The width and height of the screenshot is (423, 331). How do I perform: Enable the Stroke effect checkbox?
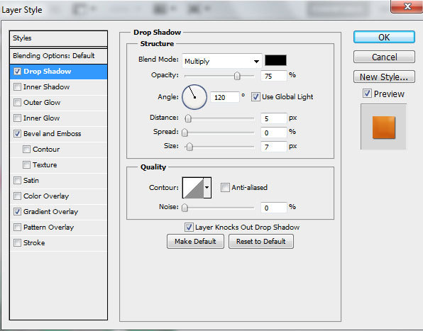[17, 242]
